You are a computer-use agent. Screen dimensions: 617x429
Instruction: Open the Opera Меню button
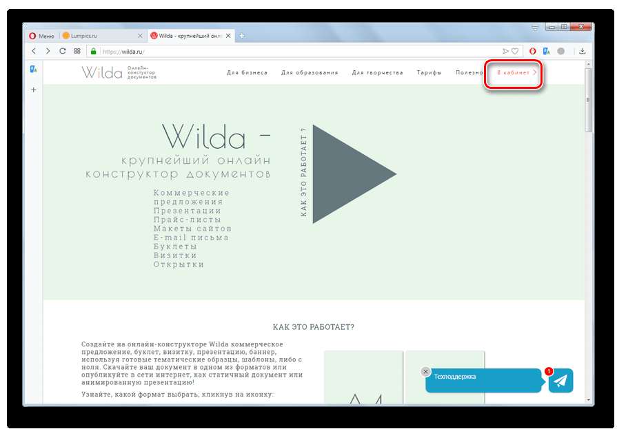pyautogui.click(x=41, y=36)
